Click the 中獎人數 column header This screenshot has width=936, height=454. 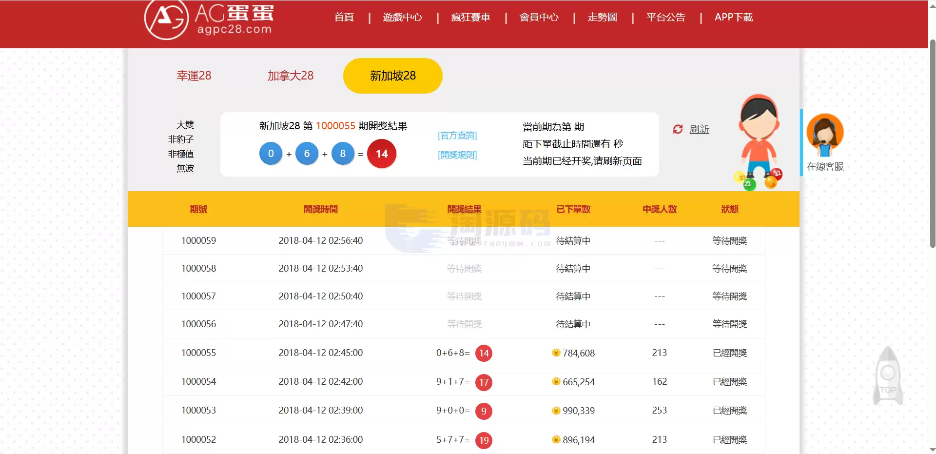pyautogui.click(x=660, y=209)
